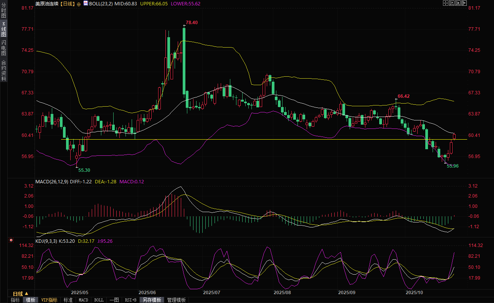Click the 2025/09 date on time axis
Viewport: 494px width, 303px height.
click(347, 292)
